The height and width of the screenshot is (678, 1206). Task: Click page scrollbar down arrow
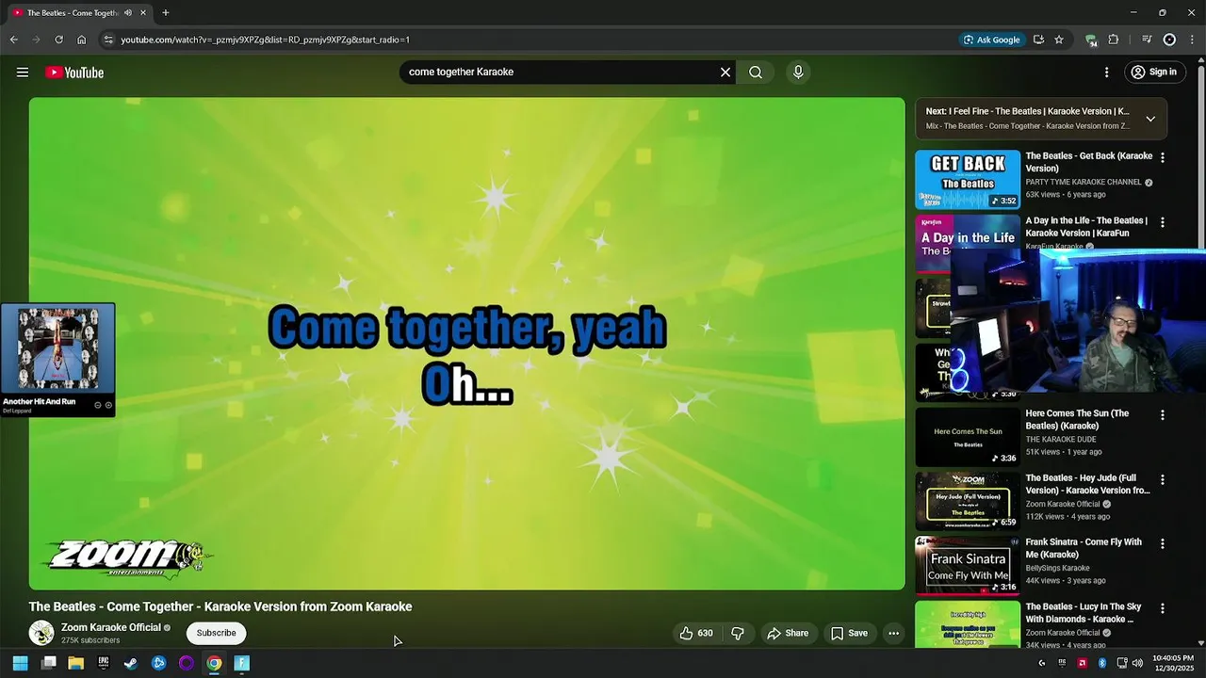tap(1200, 643)
